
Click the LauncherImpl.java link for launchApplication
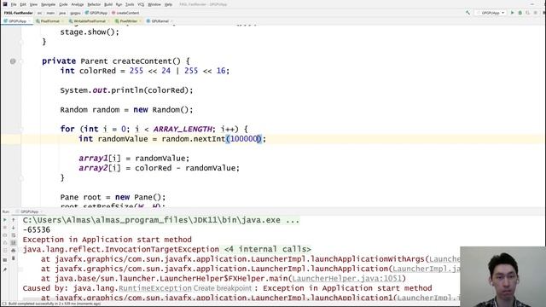click(427, 269)
